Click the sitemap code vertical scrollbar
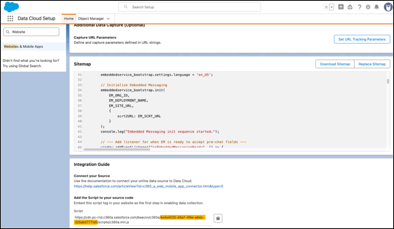Screen dimensions: 394x229 tap(388, 81)
